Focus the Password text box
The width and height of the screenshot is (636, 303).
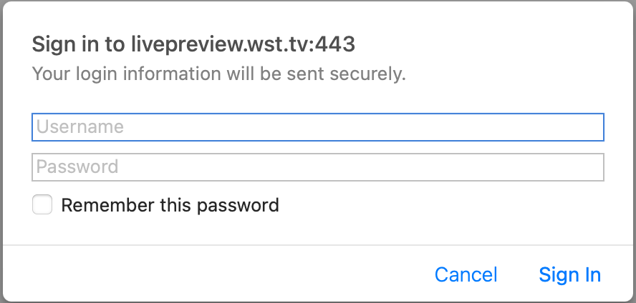(318, 167)
